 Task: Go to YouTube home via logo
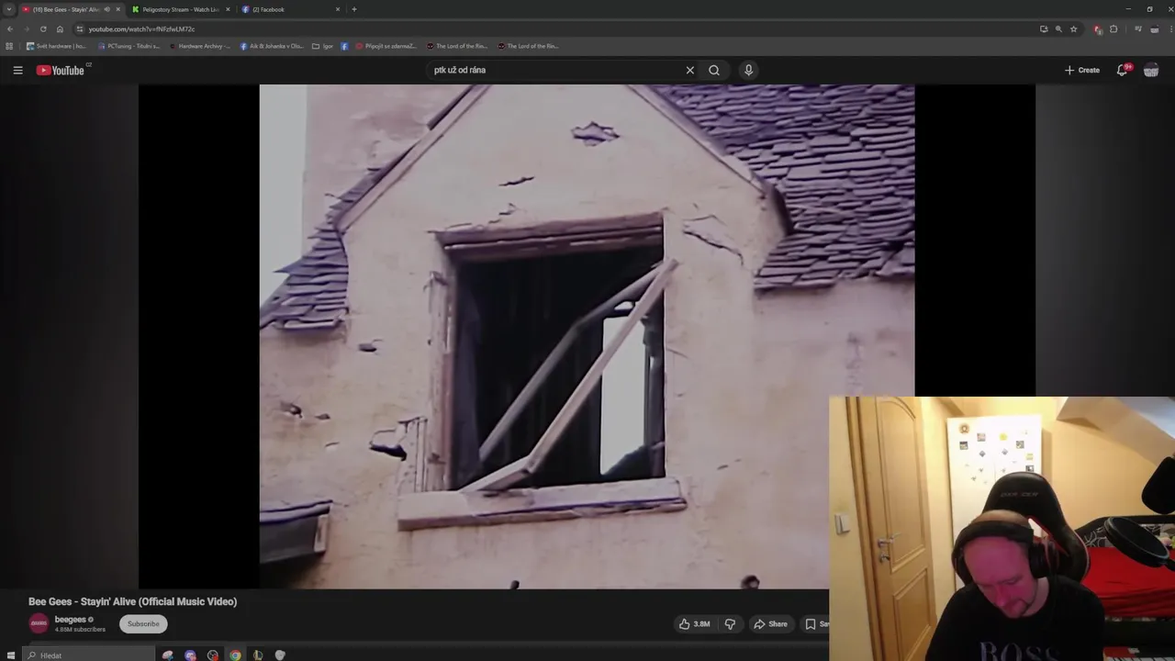(61, 70)
